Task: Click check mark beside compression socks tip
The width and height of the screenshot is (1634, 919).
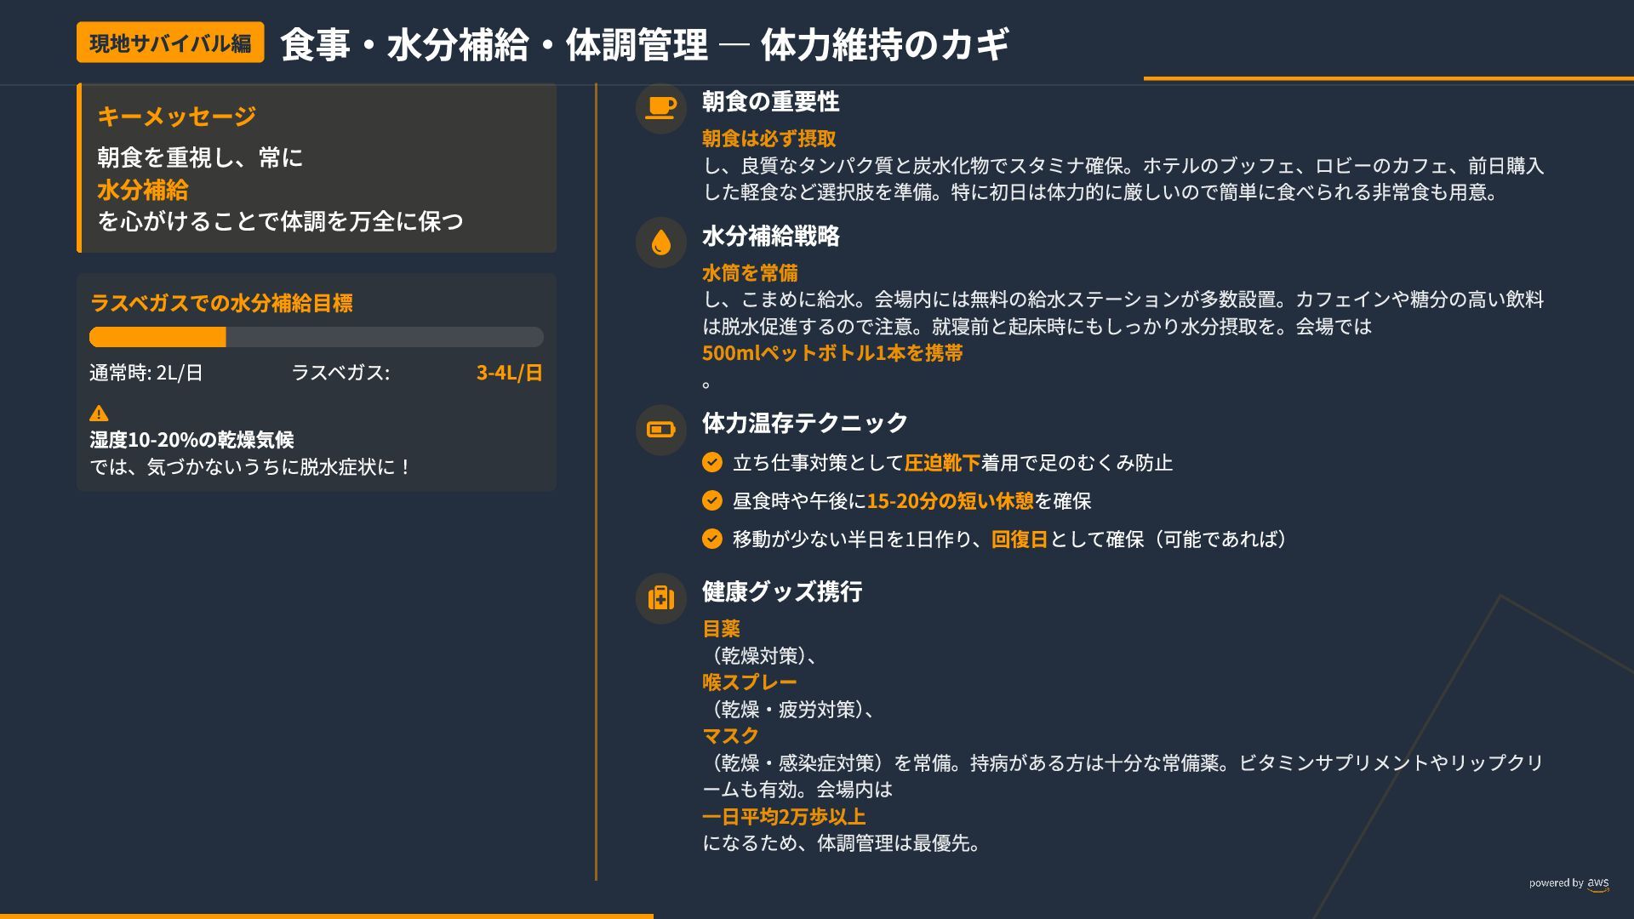Action: (712, 462)
